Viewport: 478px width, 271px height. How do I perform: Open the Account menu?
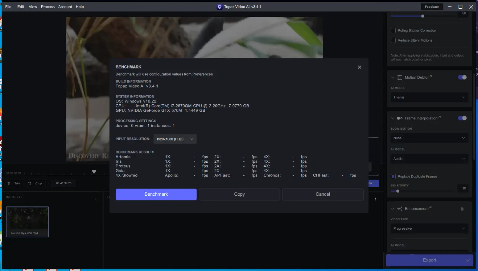click(65, 6)
